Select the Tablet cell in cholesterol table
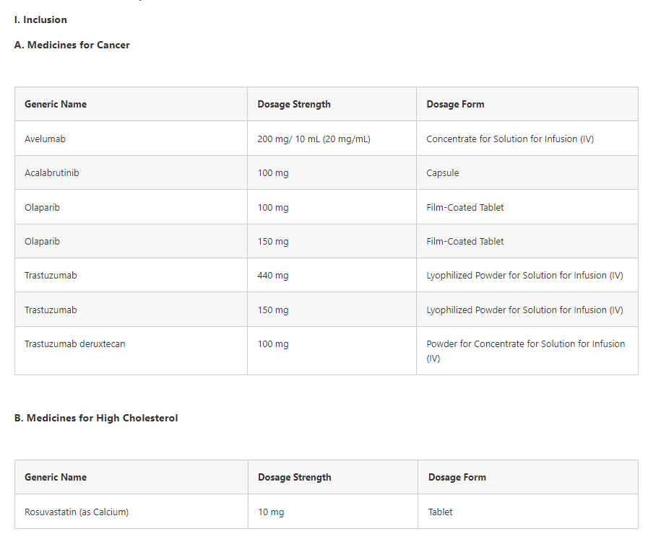Viewport: 648px width, 552px height. coord(441,512)
